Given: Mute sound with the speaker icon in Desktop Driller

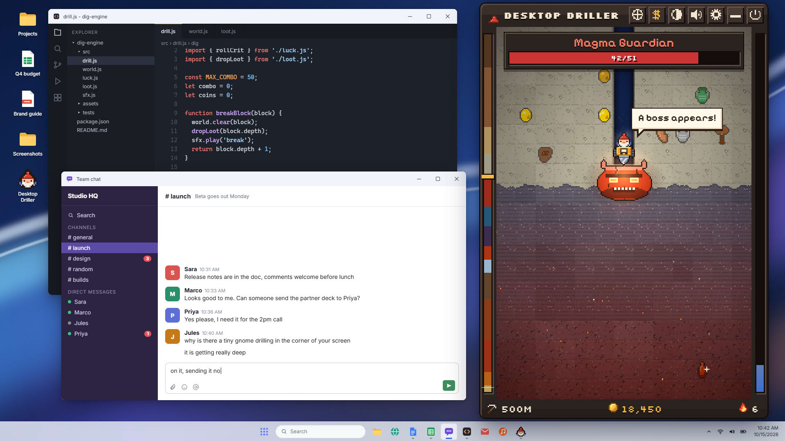Looking at the screenshot, I should pos(696,15).
